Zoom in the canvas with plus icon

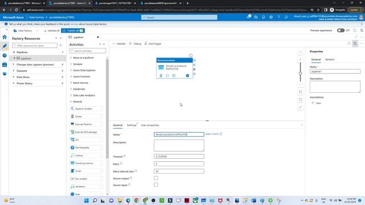point(301,59)
